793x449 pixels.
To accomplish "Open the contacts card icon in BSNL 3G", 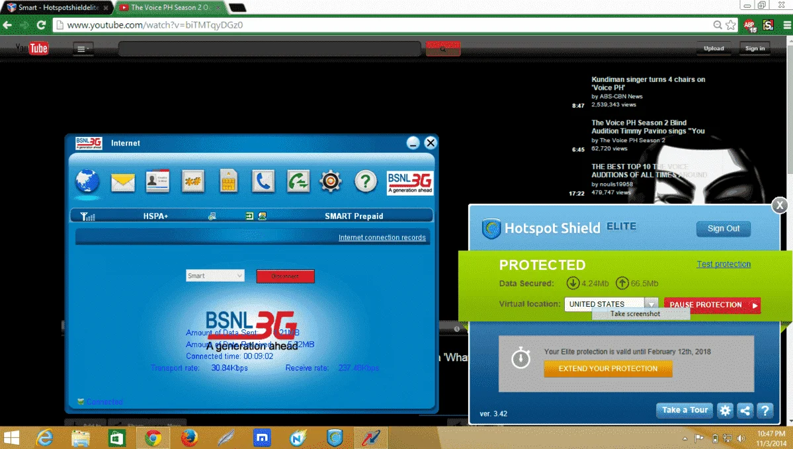I will (157, 182).
